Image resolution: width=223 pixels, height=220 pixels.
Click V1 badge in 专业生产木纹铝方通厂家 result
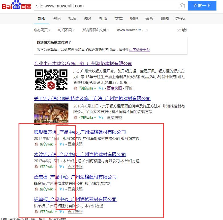click(101, 88)
